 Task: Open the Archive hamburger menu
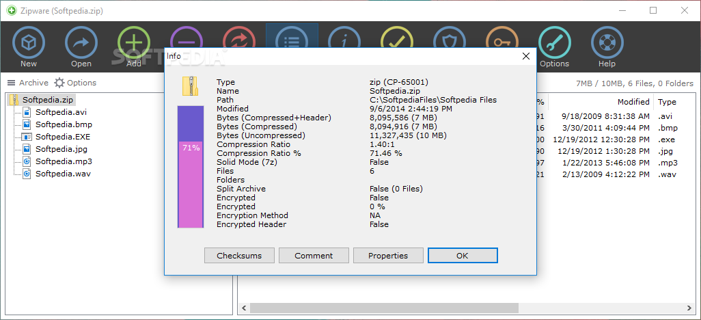pyautogui.click(x=27, y=83)
